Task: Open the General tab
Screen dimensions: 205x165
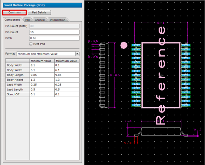Action: click(x=39, y=20)
